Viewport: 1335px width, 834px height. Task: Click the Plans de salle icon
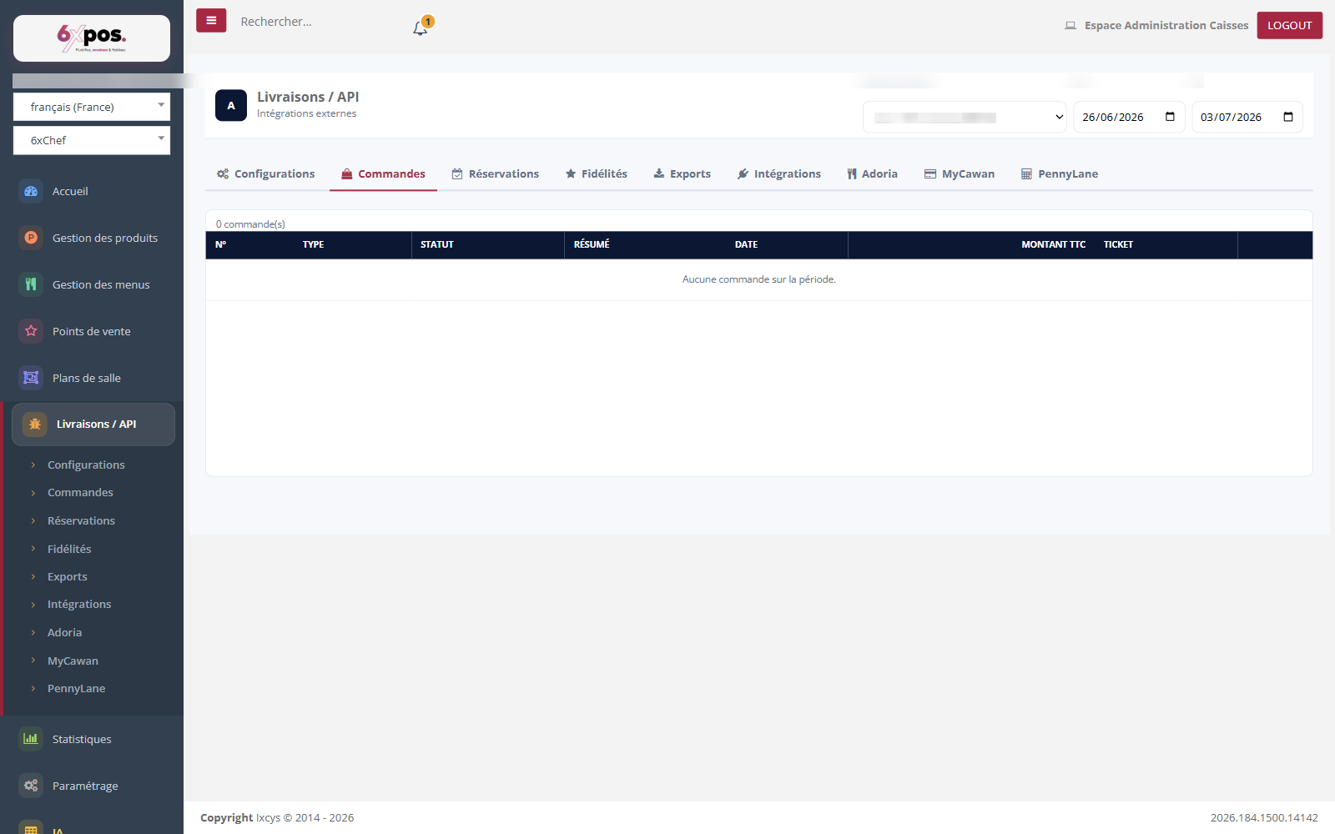[x=31, y=378]
